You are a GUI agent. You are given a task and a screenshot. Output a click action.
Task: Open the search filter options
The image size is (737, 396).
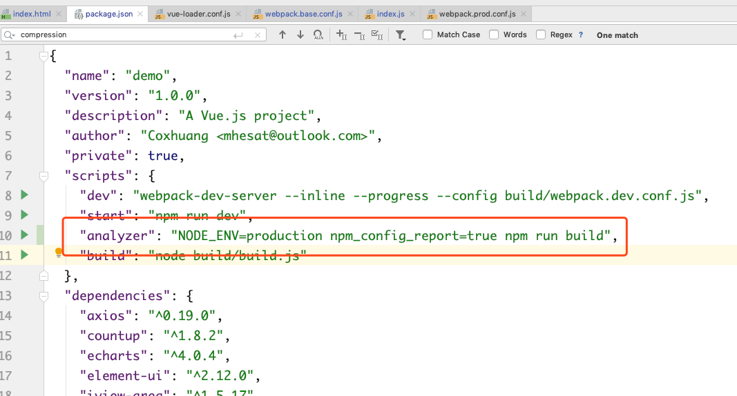[x=401, y=34]
